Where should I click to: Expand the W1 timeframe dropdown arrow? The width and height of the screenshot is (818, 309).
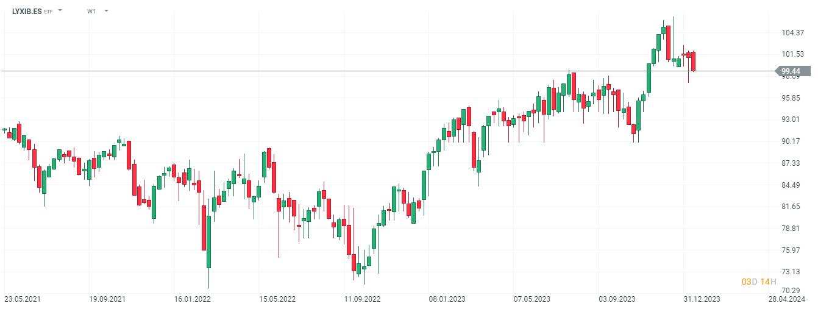tap(106, 11)
